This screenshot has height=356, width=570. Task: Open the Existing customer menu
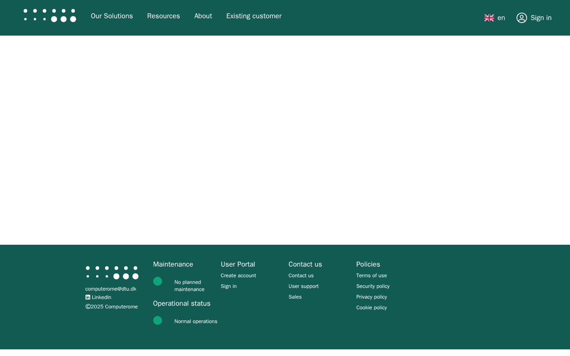point(254,16)
